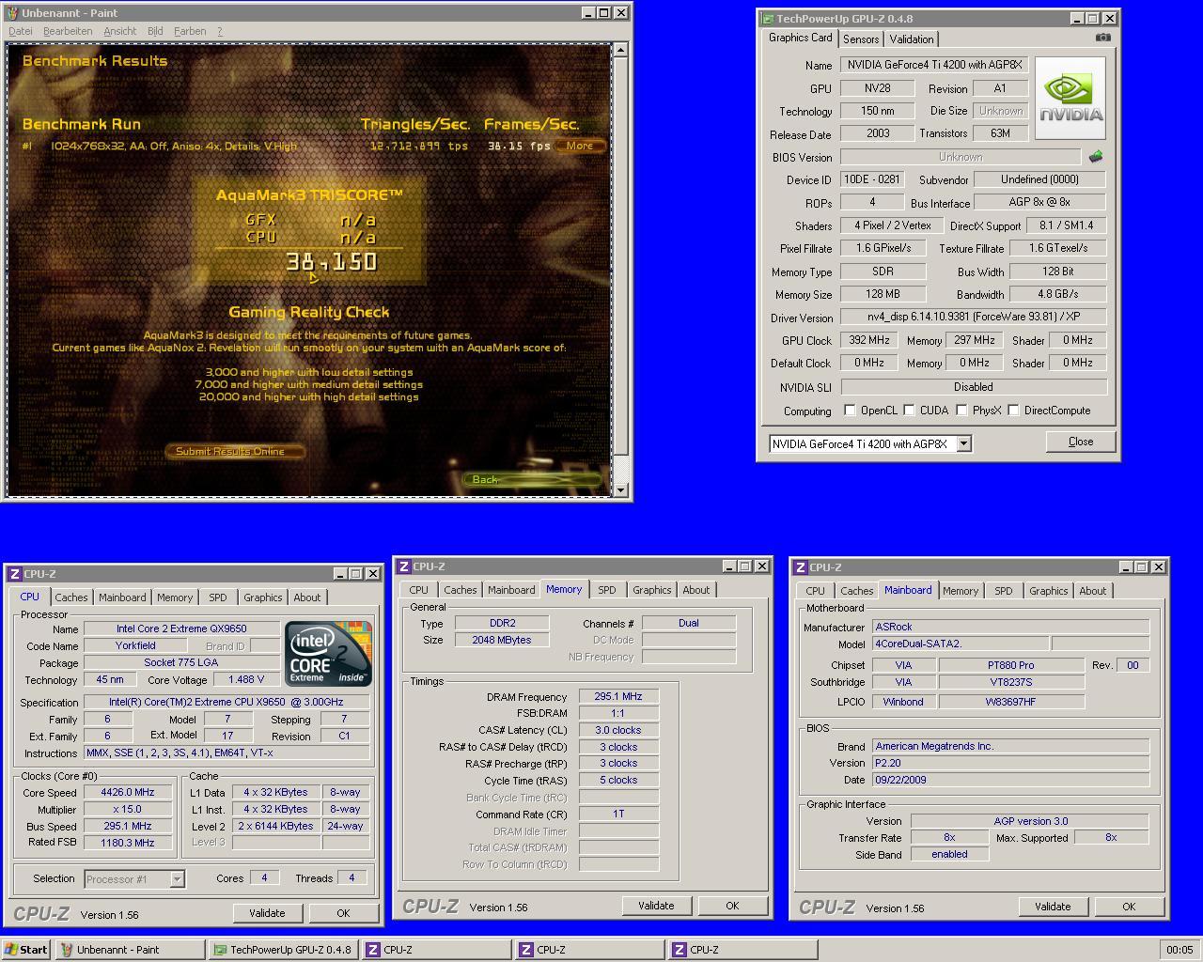
Task: Open the Farben menu in Paint
Action: pos(190,31)
